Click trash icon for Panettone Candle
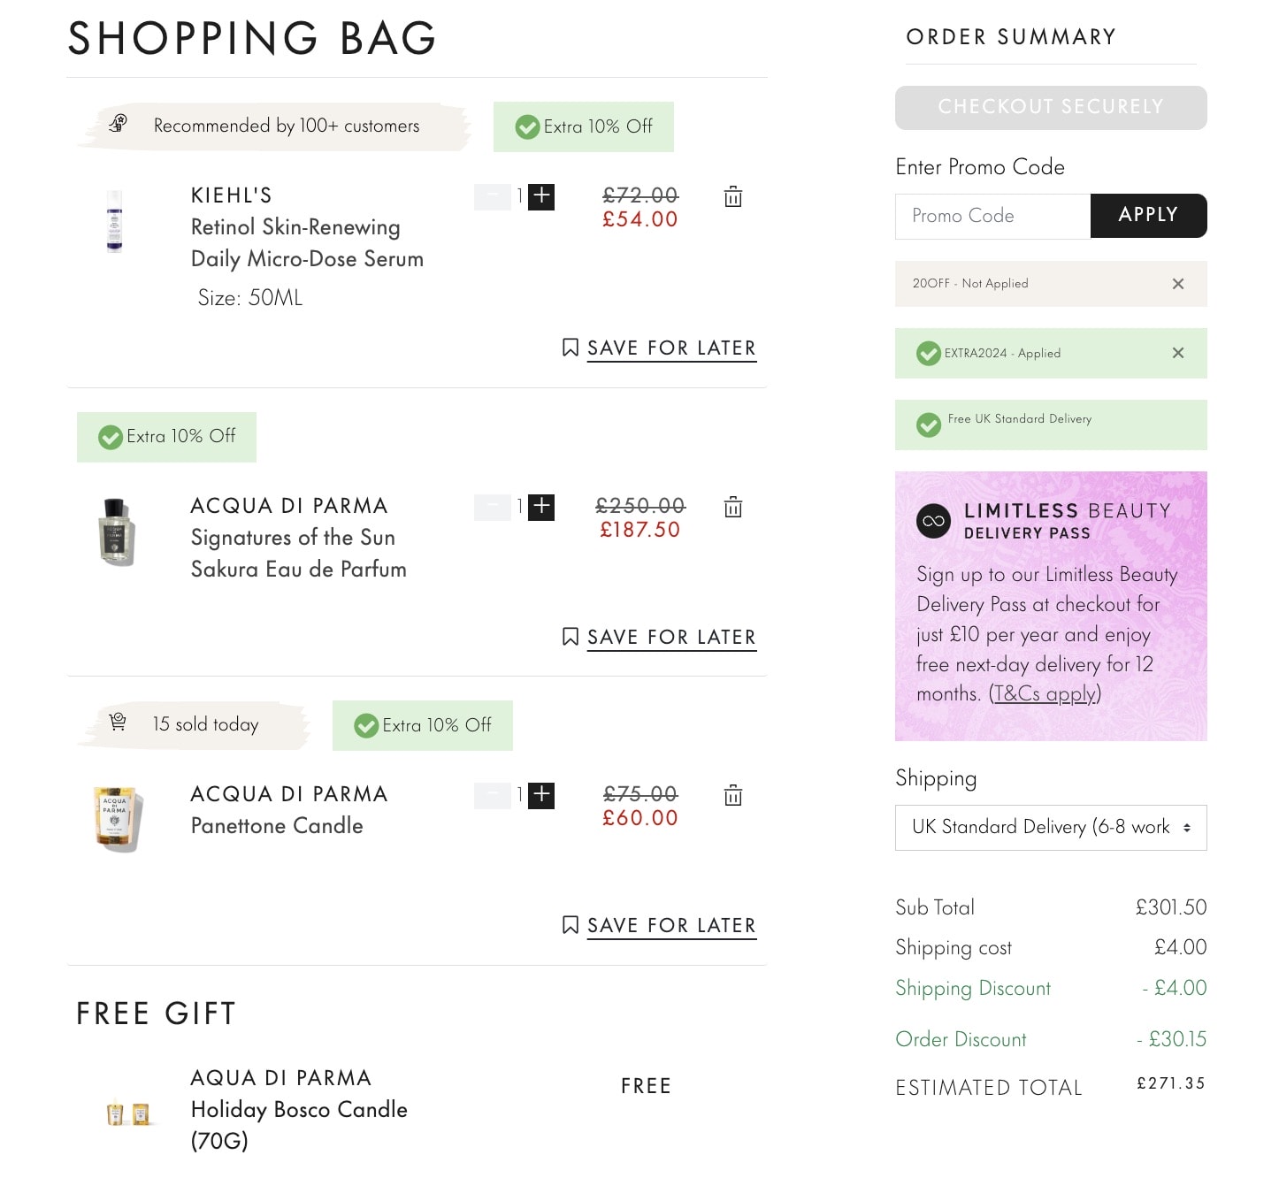The height and width of the screenshot is (1201, 1279). (733, 795)
